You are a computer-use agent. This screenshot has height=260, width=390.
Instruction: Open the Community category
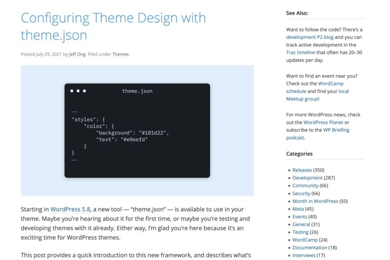click(x=305, y=186)
